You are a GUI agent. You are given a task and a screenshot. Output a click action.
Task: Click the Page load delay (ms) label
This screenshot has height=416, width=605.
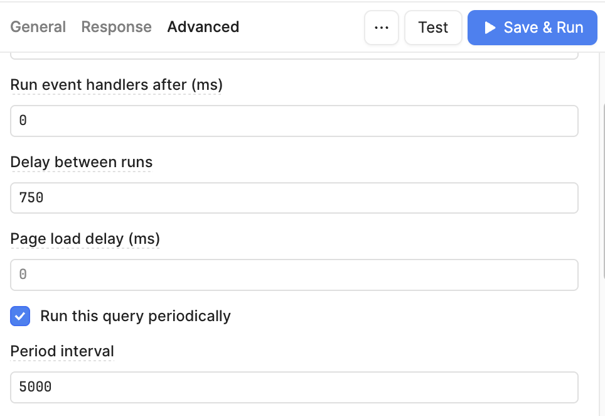click(x=85, y=239)
